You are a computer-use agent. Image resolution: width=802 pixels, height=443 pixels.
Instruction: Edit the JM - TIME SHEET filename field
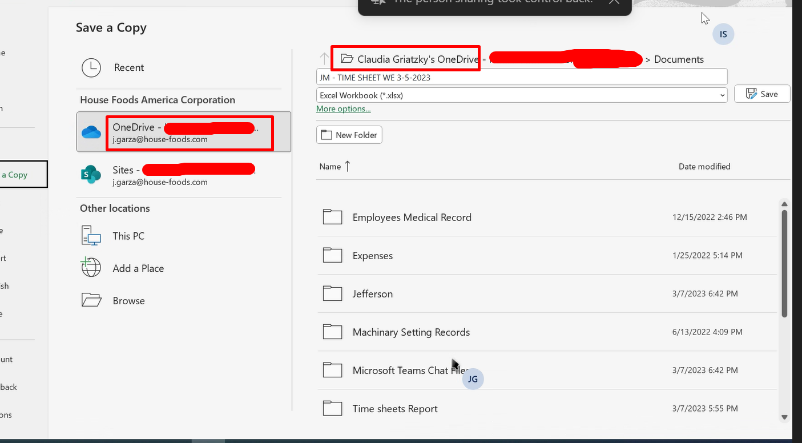coord(521,76)
